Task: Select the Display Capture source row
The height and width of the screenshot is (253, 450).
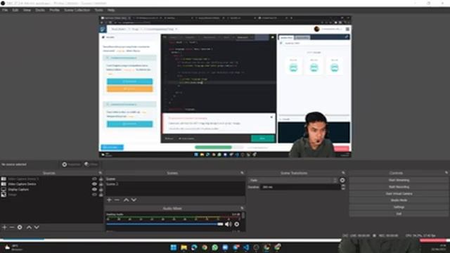Action: [46, 190]
